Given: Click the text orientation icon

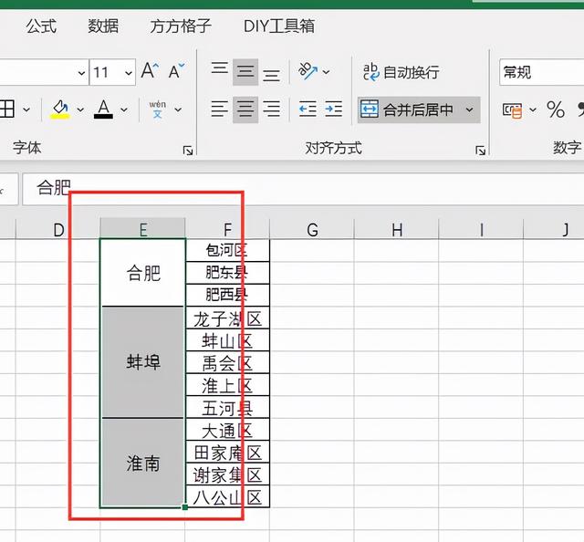Looking at the screenshot, I should click(308, 71).
